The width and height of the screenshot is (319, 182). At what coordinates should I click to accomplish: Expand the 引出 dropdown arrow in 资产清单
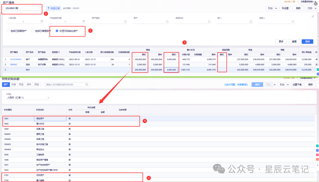(x=276, y=8)
